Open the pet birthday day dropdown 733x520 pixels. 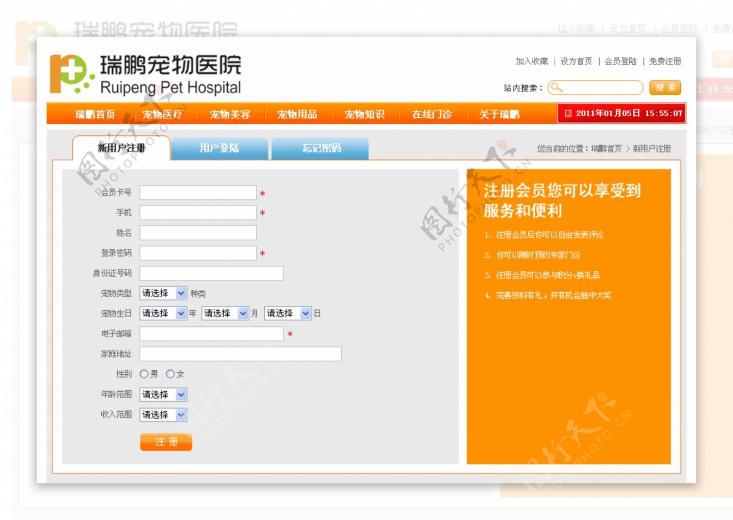click(288, 313)
